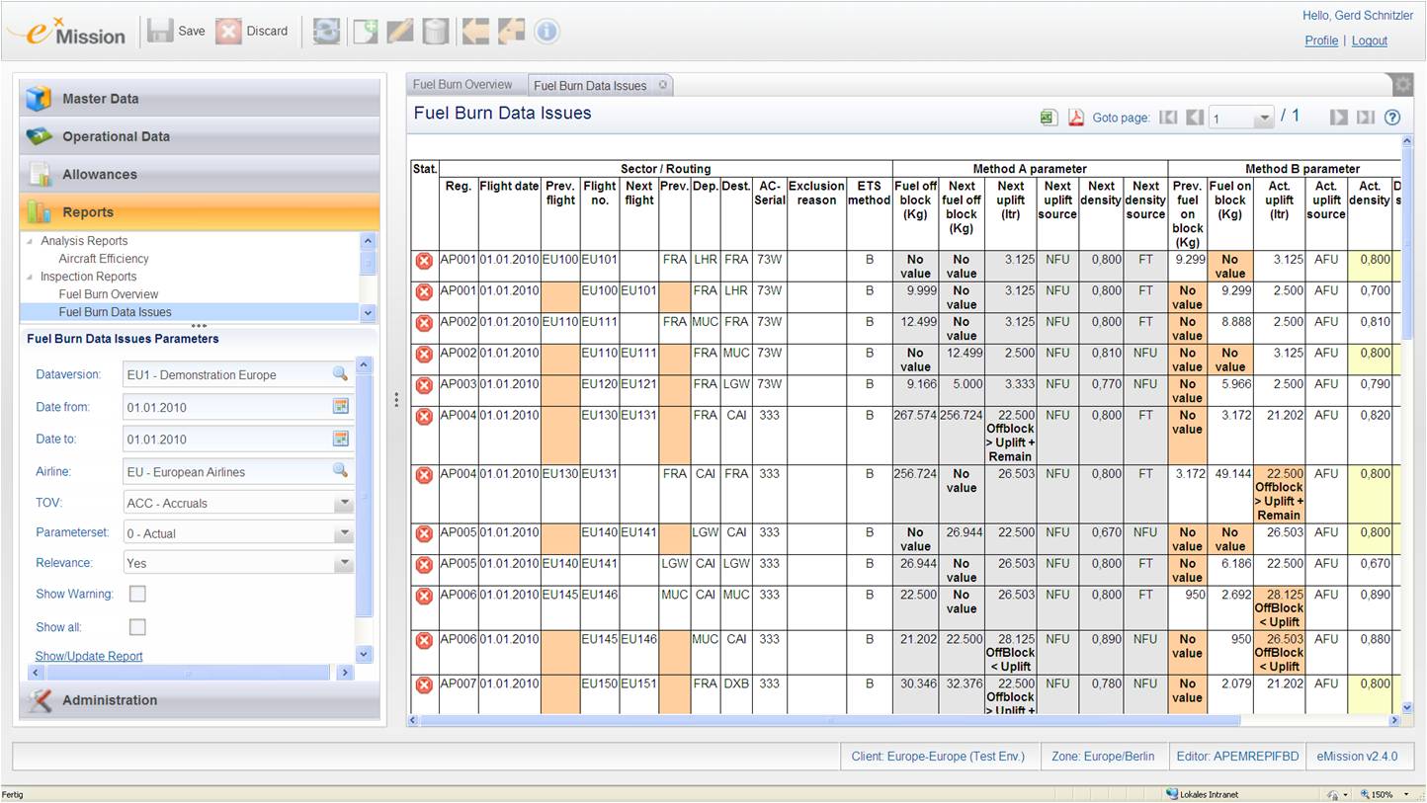Open the blue info icon in toolbar
The image size is (1427, 803).
pos(546,32)
